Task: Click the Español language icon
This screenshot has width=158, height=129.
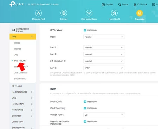Action: point(103,5)
